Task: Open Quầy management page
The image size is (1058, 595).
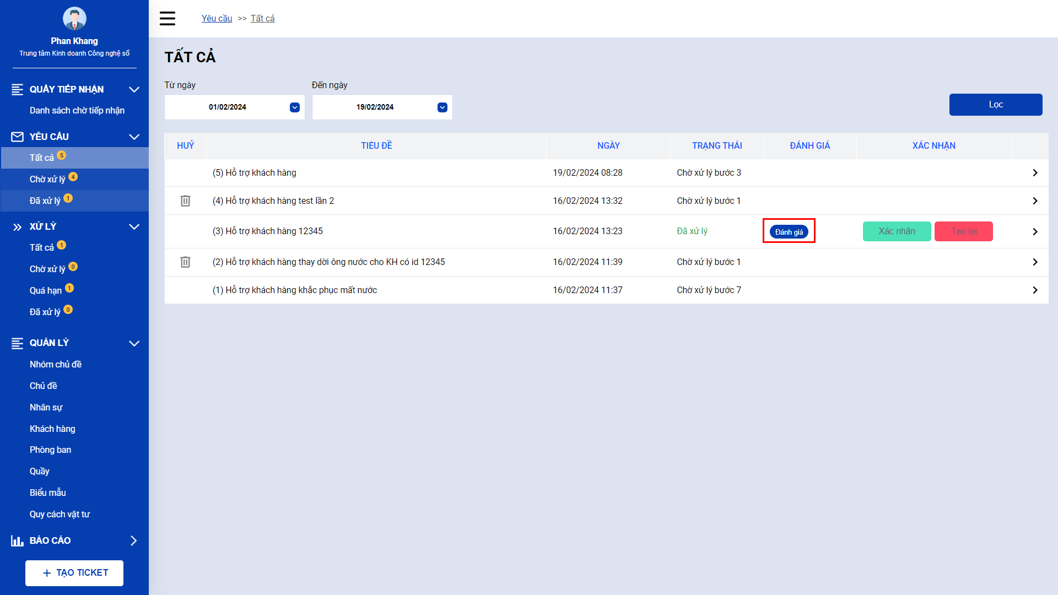Action: pyautogui.click(x=40, y=472)
